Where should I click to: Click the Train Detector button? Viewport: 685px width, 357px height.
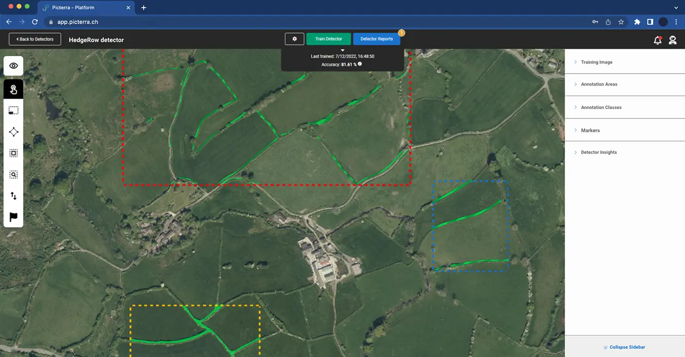[329, 39]
